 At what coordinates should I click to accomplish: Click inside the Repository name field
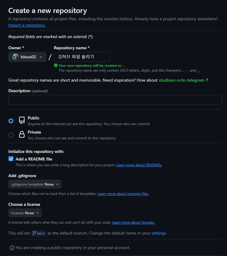click(82, 57)
